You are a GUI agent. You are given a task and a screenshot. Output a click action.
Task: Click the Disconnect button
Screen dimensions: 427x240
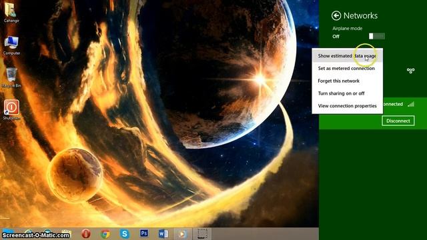(x=398, y=121)
